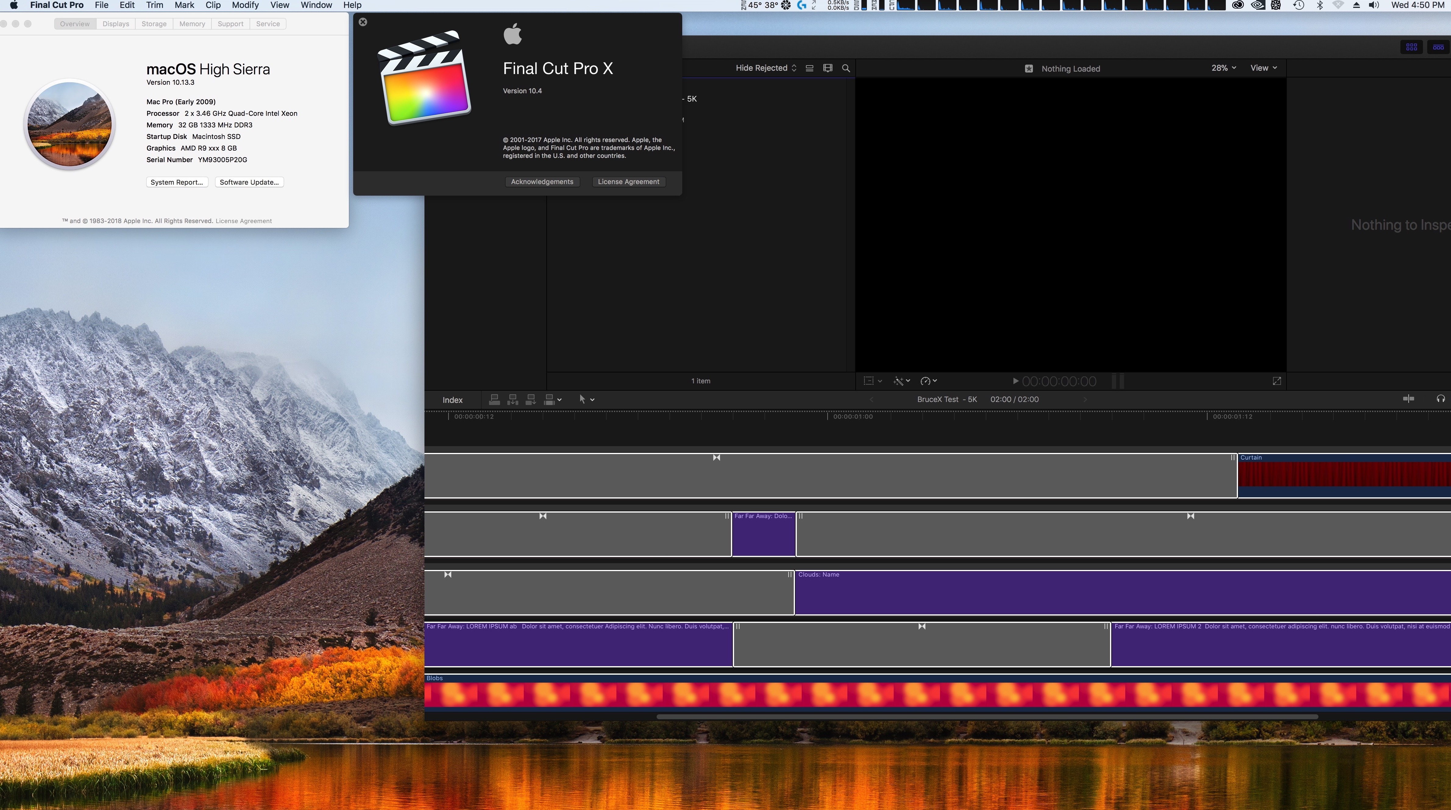Toggle audio skimming headphones icon
The image size is (1451, 810).
1440,399
